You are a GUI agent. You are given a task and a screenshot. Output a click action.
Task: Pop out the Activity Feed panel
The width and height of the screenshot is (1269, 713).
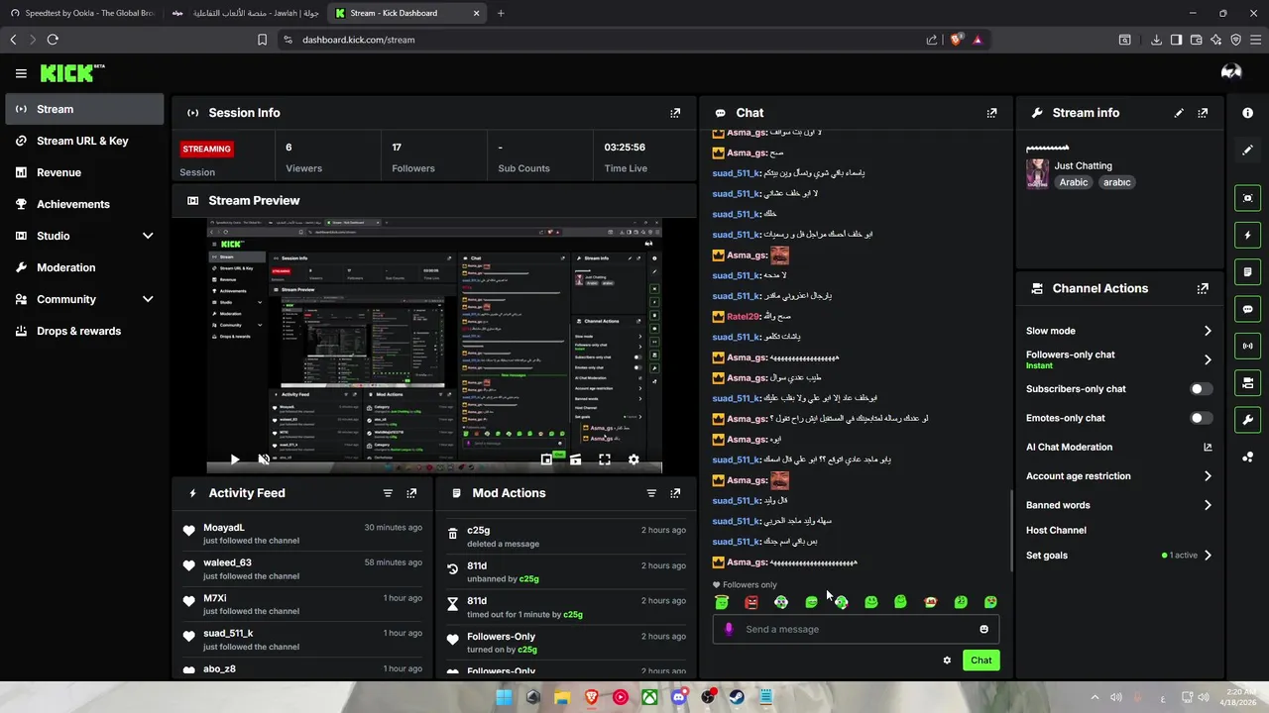coord(411,493)
